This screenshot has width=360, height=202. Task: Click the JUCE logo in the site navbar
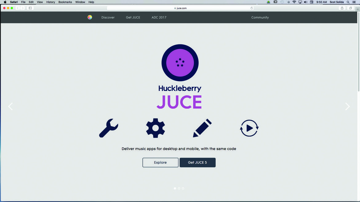(x=90, y=17)
